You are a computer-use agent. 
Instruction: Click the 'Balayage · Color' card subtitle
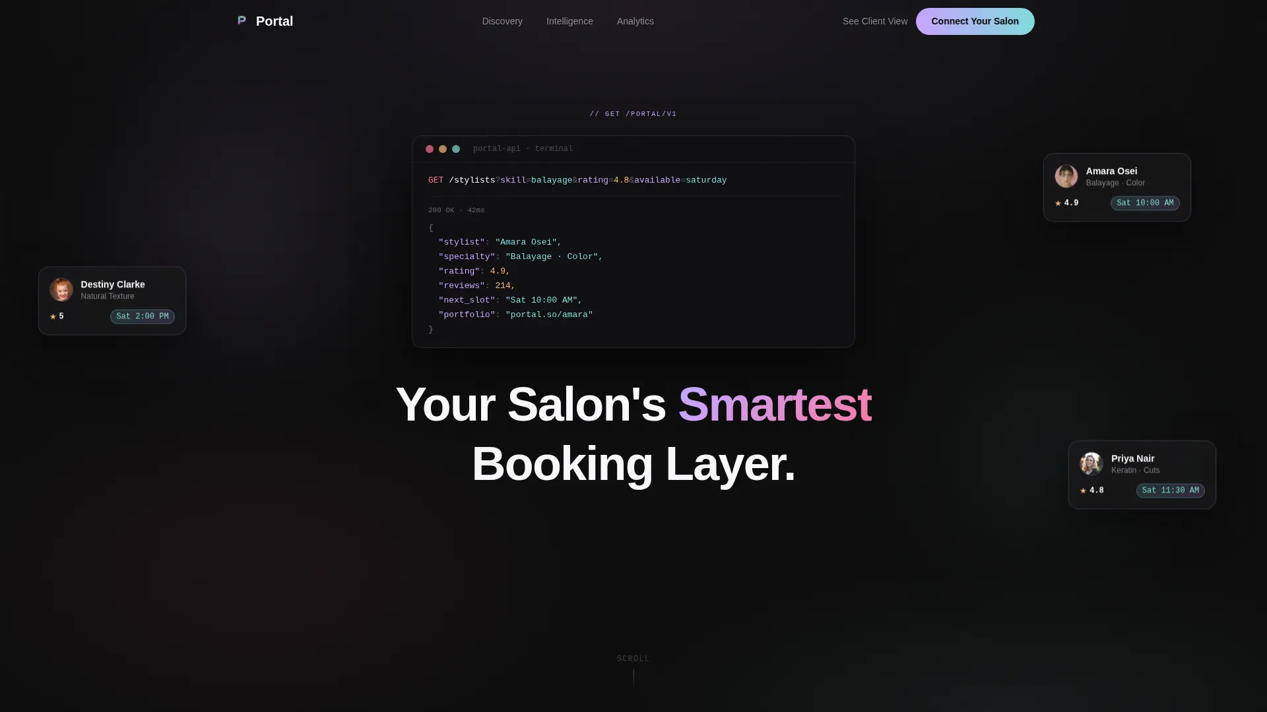[x=1115, y=183]
